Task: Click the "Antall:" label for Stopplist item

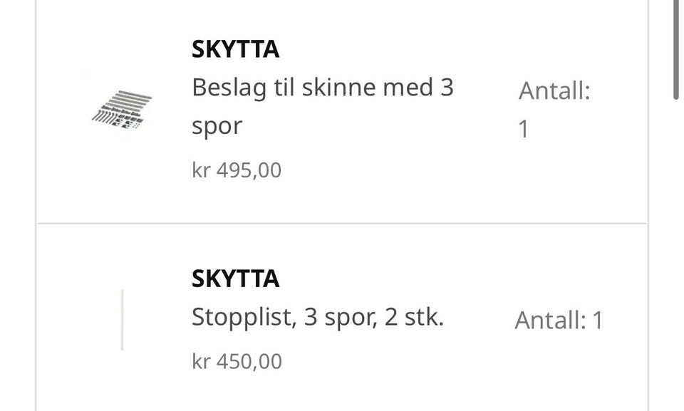Action: [x=549, y=321]
